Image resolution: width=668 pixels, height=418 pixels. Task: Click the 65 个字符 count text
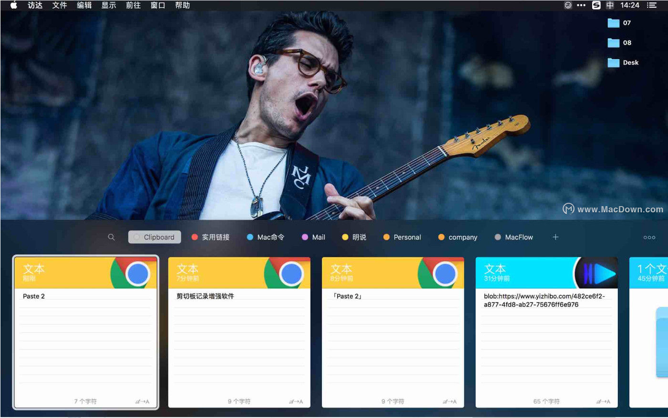[x=546, y=402]
